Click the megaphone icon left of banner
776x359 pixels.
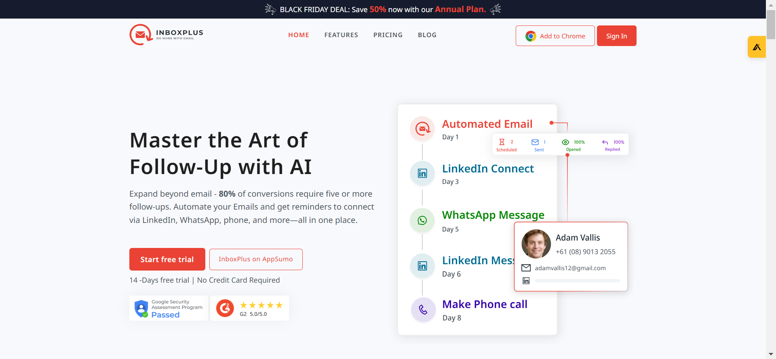tap(270, 9)
